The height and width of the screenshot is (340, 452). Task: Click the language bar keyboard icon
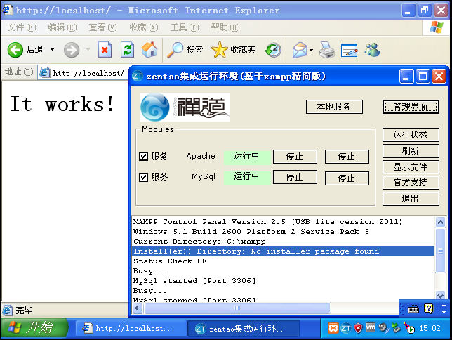click(413, 309)
